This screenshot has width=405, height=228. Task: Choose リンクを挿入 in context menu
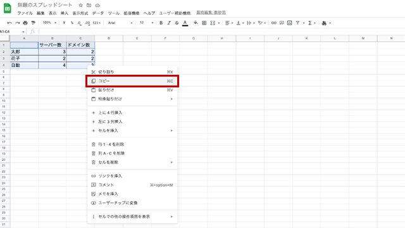tap(132, 176)
